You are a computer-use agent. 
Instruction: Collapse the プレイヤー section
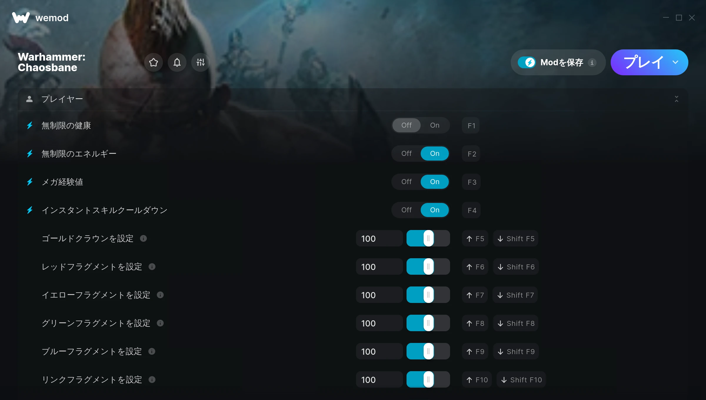(x=677, y=99)
